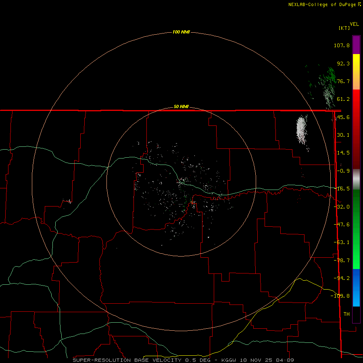Click the 100 NMI range ring label
The height and width of the screenshot is (363, 363).
click(181, 32)
